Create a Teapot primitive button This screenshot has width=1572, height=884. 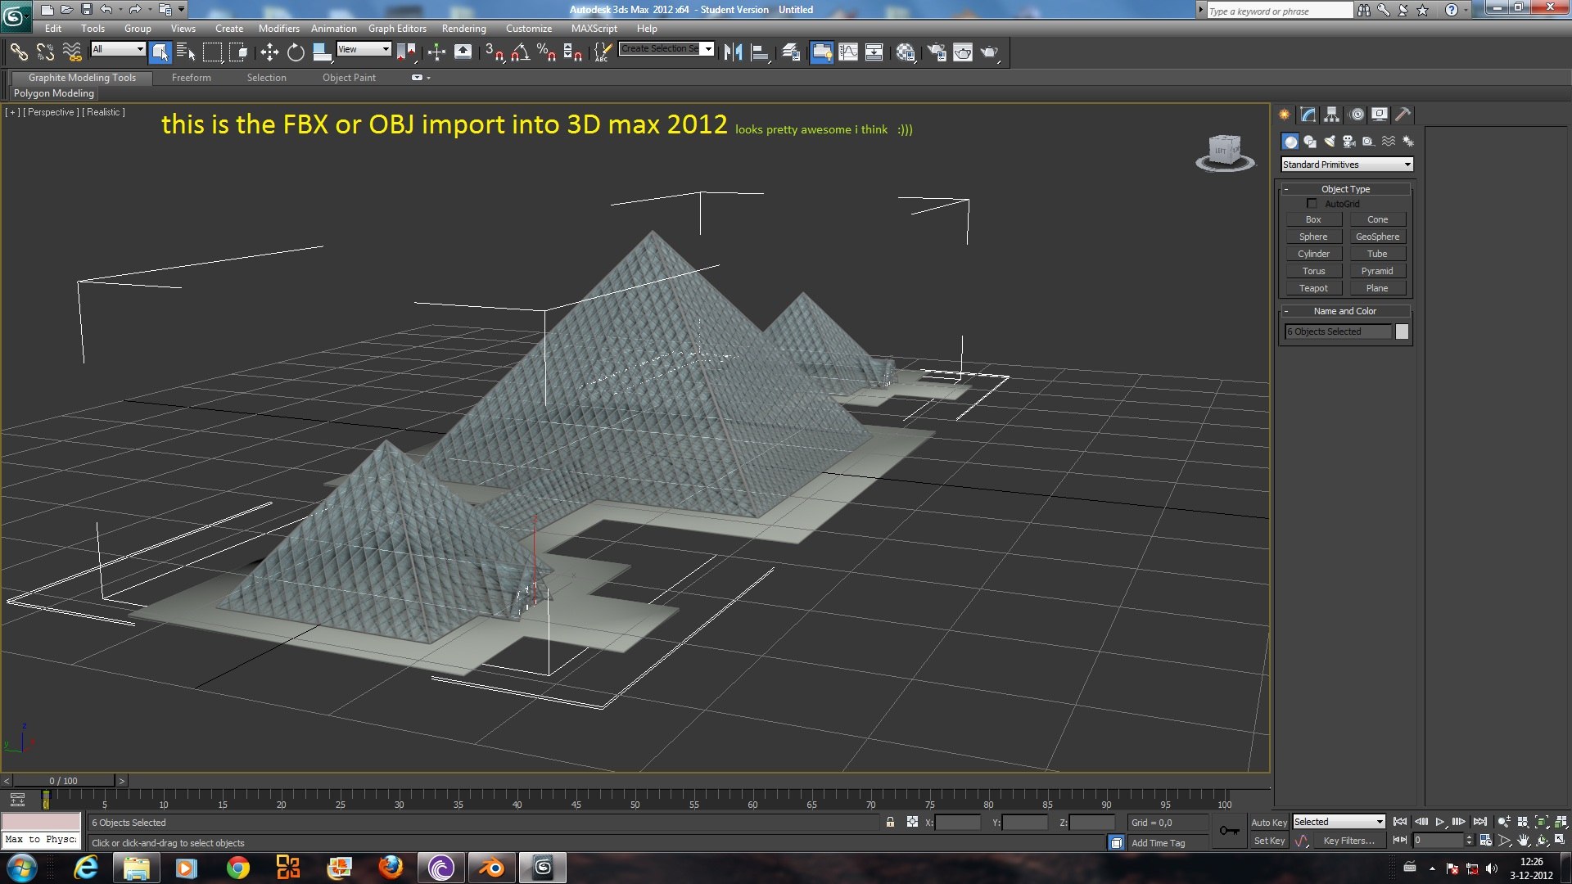[x=1313, y=288]
